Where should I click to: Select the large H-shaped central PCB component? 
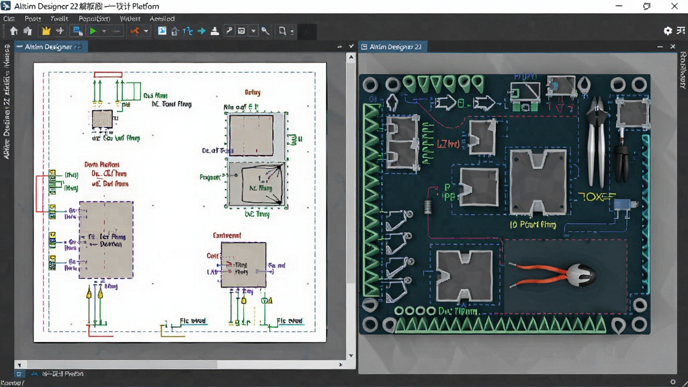[538, 181]
